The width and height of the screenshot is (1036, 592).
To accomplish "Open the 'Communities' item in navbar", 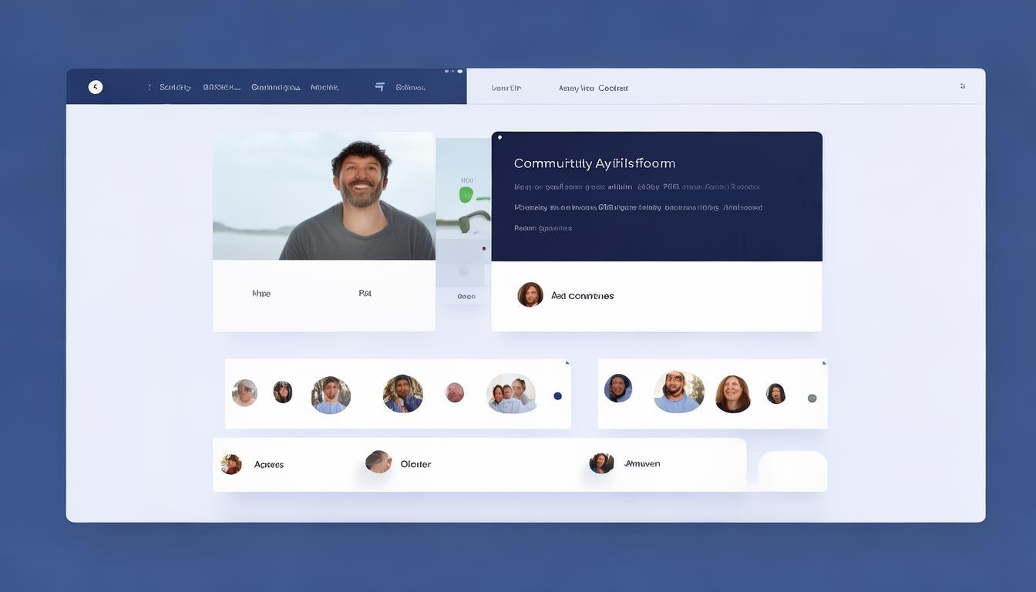I will point(275,88).
